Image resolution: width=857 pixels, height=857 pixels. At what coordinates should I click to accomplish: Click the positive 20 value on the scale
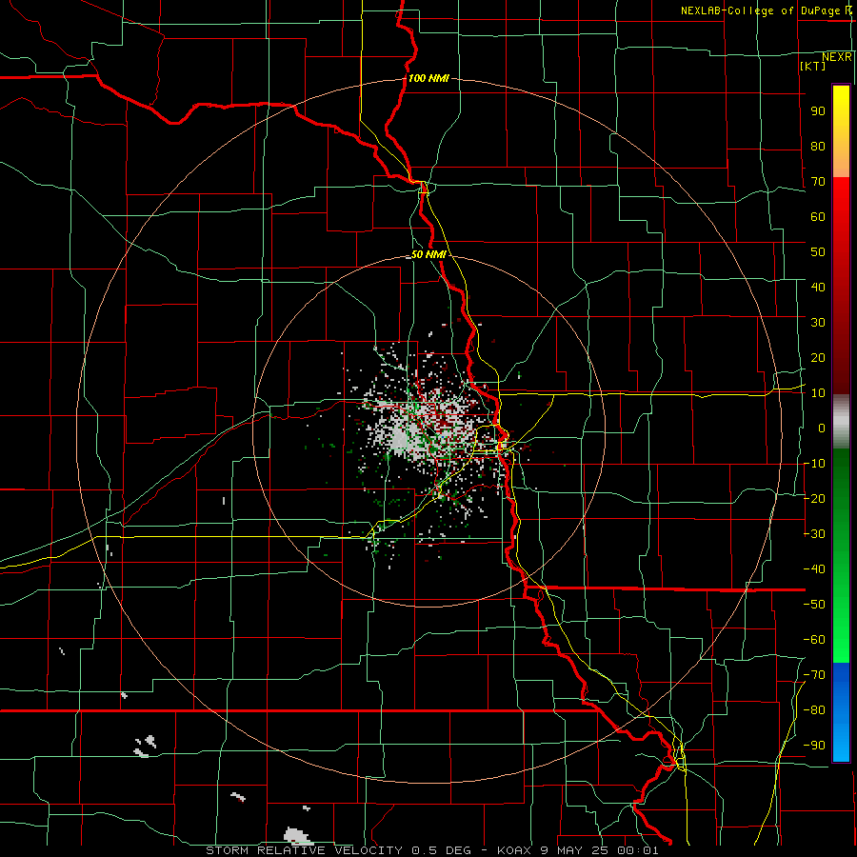pyautogui.click(x=818, y=357)
